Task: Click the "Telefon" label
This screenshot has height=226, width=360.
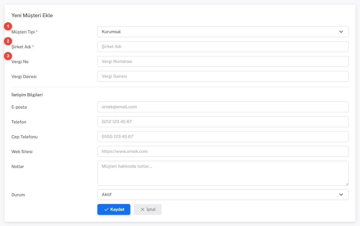Action: pos(19,122)
